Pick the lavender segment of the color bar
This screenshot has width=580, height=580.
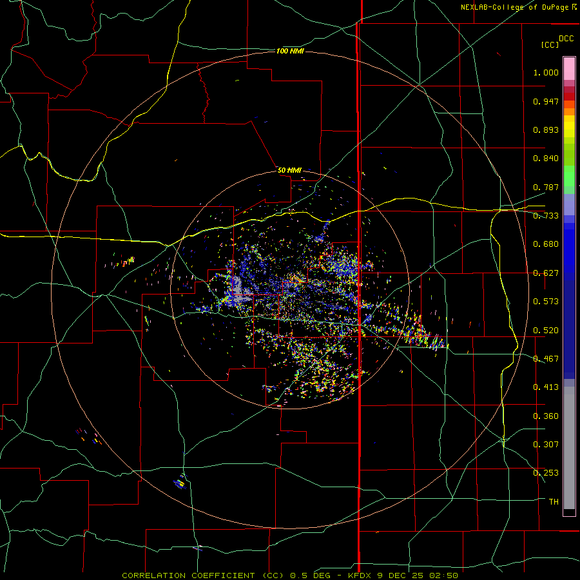pos(569,204)
